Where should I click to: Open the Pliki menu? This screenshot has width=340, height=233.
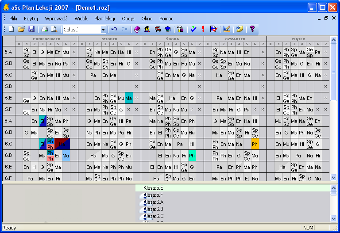13,19
